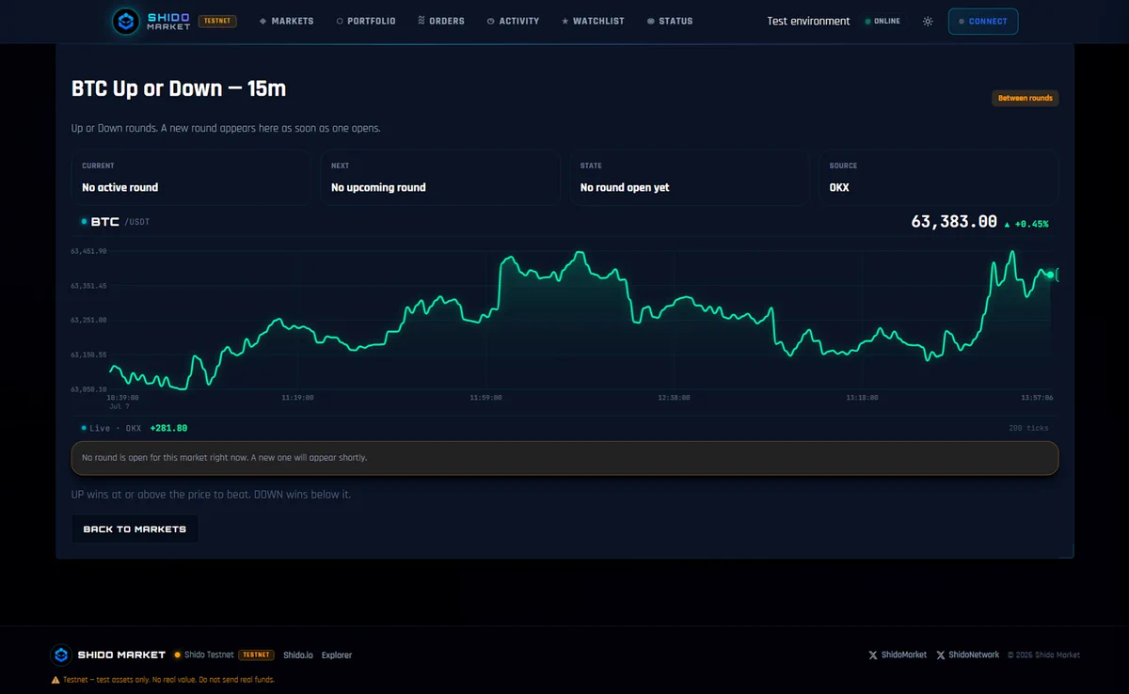Click the BTC /USDT pair label
The image size is (1129, 694).
pos(116,222)
